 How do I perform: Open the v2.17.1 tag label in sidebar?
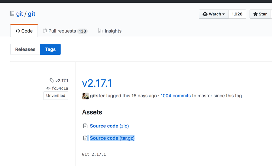tap(62, 80)
